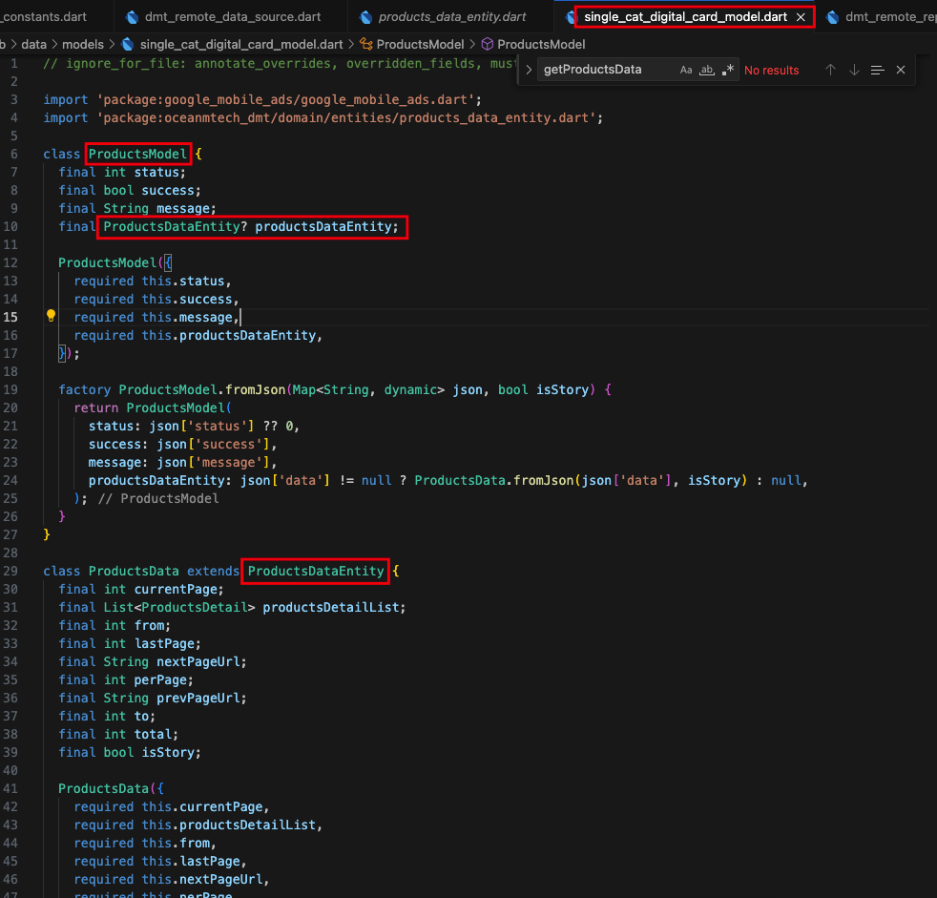Select the single_cat_digital_card_model.dart tab

pos(685,17)
